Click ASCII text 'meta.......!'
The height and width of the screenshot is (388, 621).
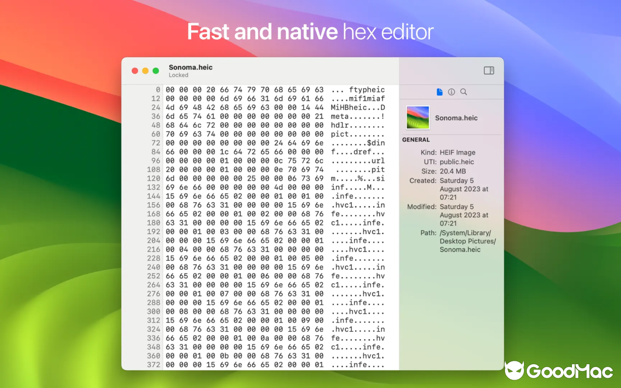[x=358, y=116]
